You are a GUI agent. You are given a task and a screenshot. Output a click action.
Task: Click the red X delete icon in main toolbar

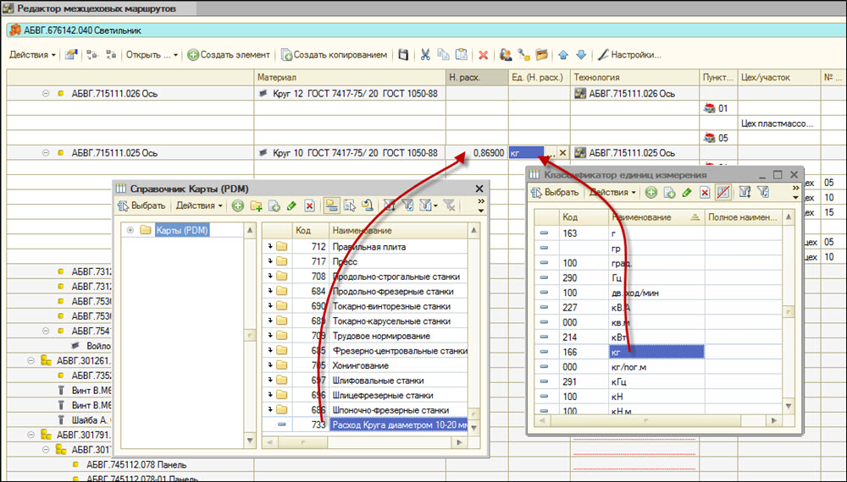(x=484, y=55)
